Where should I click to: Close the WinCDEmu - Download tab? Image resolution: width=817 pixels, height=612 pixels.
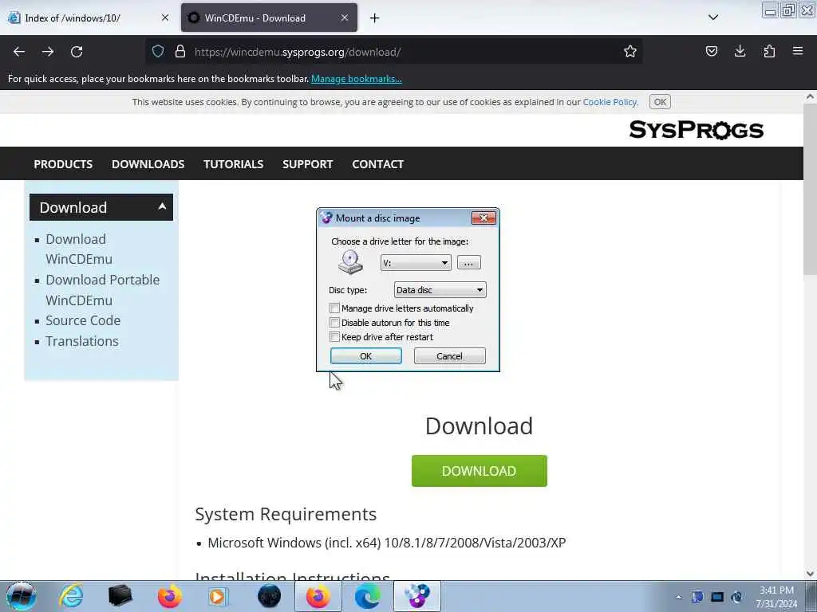tap(345, 18)
